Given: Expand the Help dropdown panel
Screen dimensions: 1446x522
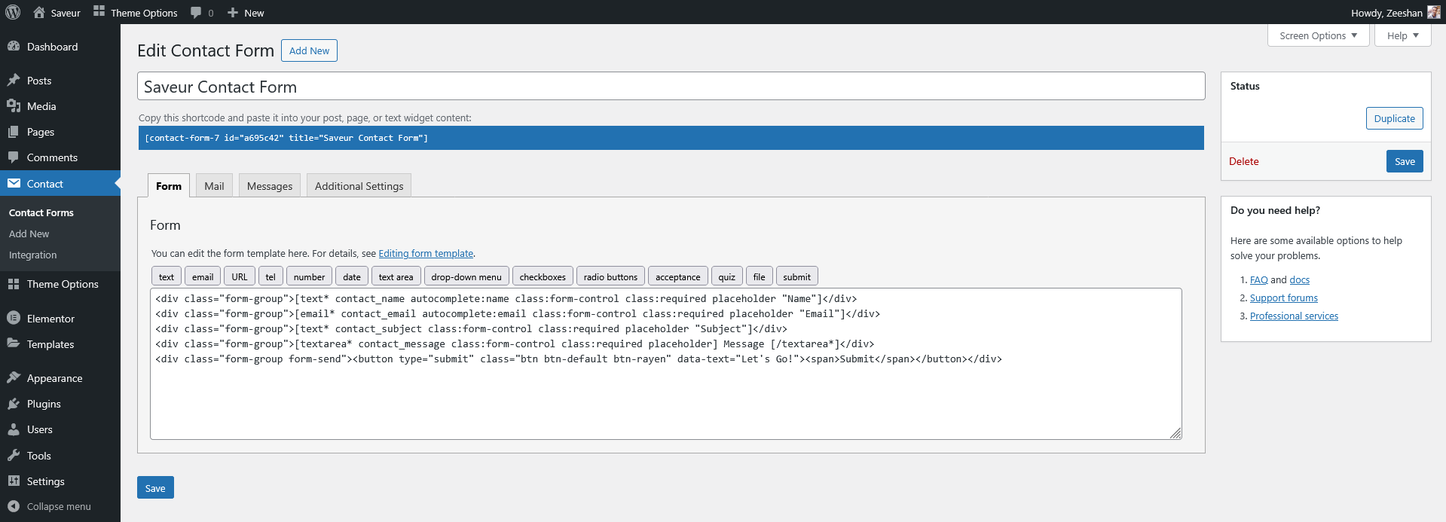Looking at the screenshot, I should pos(1402,35).
